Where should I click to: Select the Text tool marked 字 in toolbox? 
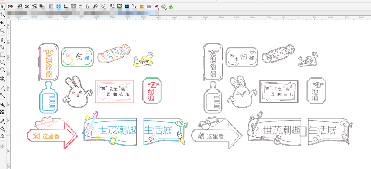(2, 79)
